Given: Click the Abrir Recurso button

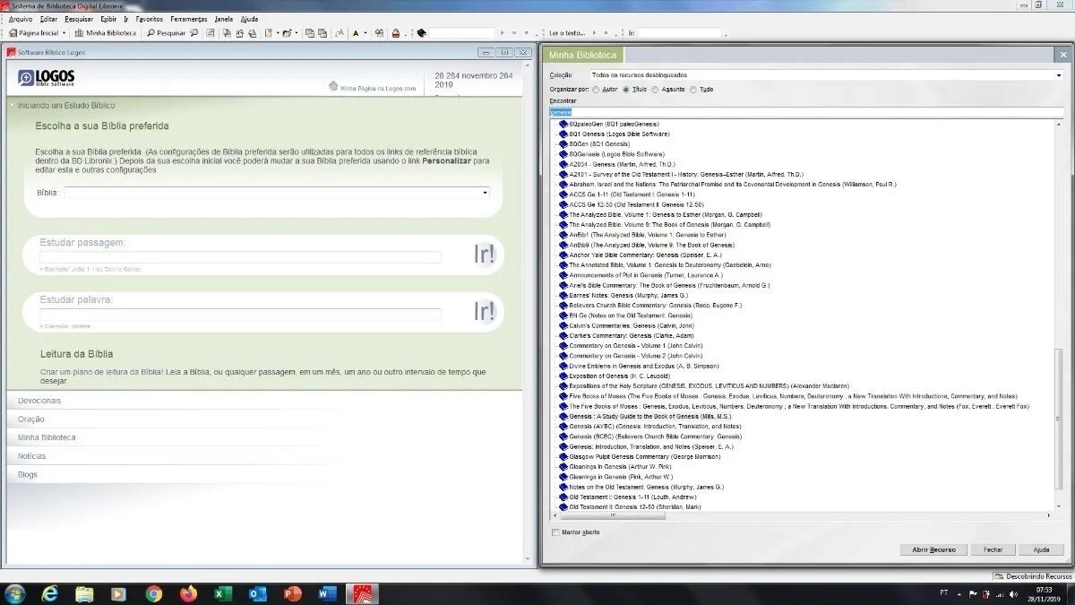Looking at the screenshot, I should point(933,549).
